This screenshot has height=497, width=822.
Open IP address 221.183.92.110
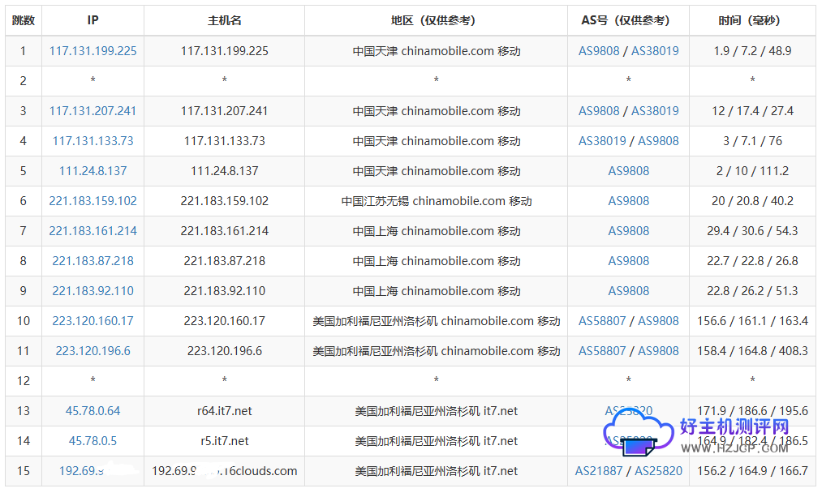[x=93, y=291]
